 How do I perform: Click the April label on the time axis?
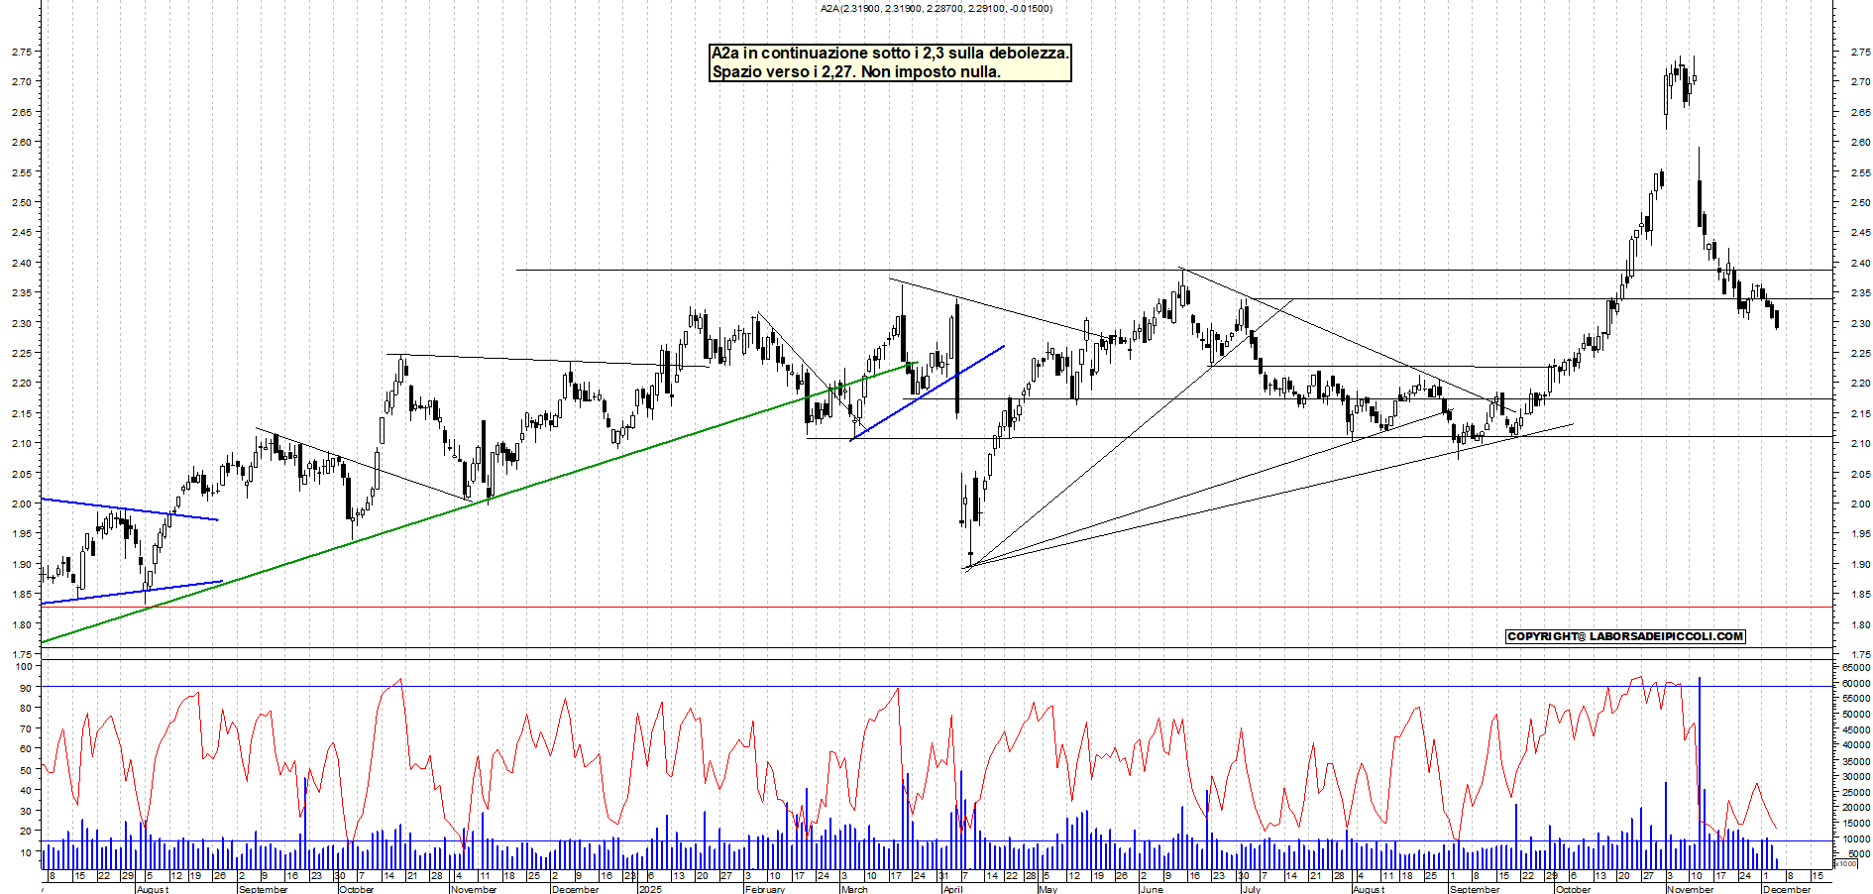pyautogui.click(x=952, y=889)
